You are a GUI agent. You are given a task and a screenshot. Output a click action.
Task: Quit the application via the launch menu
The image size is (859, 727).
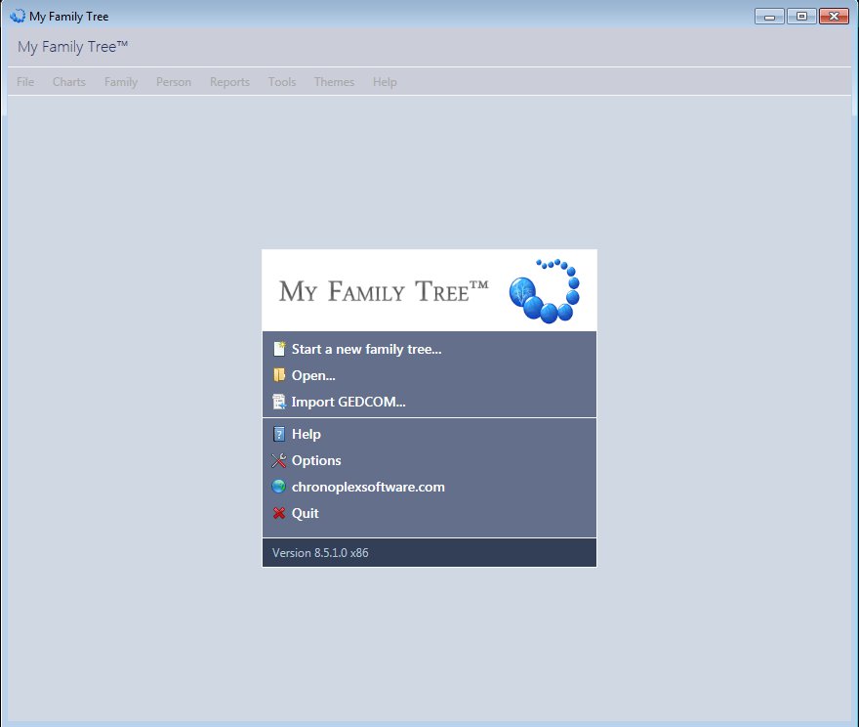click(x=305, y=513)
